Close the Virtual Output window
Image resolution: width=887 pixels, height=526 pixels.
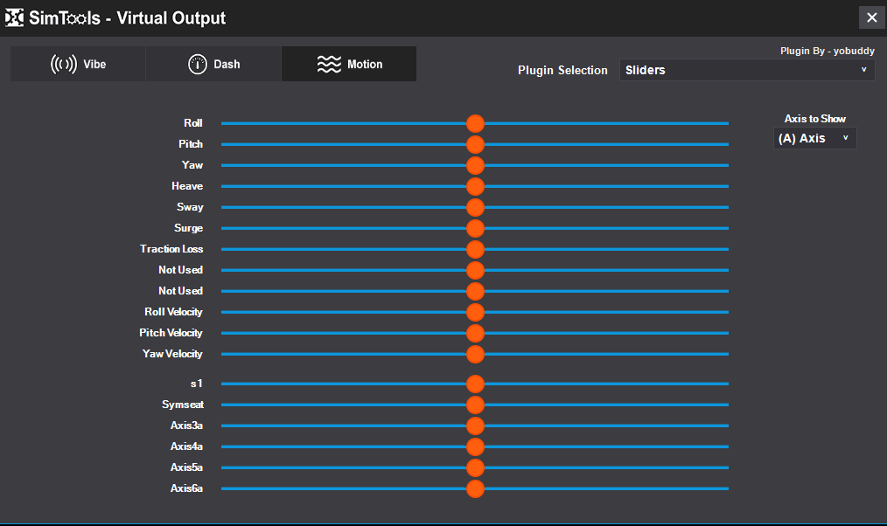872,17
